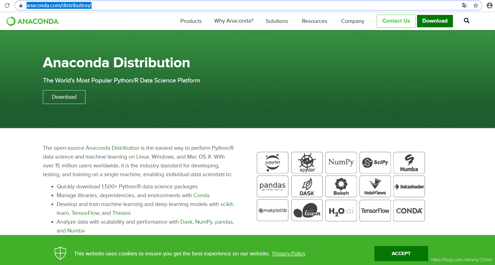This screenshot has height=265, width=495.
Task: Click the lock icon in address bar
Action: (x=21, y=6)
